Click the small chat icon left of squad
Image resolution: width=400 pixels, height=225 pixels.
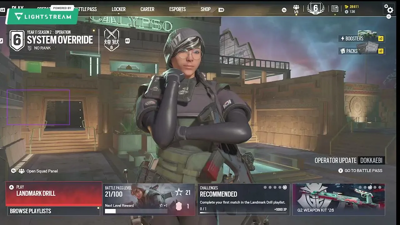[x=284, y=10]
